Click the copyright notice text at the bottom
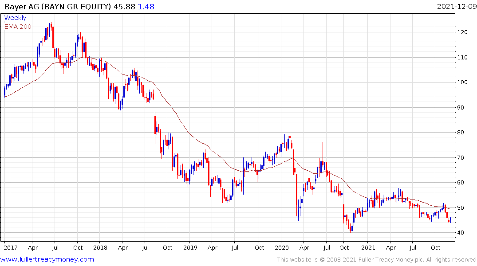This screenshot has width=477, height=266. click(x=377, y=260)
